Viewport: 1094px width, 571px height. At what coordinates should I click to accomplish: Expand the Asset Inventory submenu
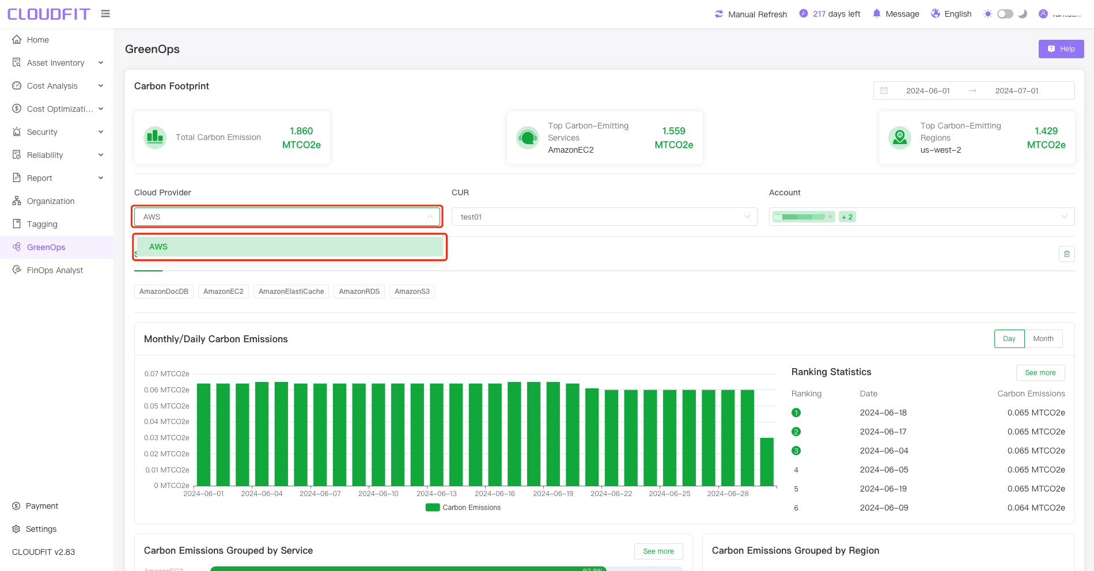click(x=101, y=63)
